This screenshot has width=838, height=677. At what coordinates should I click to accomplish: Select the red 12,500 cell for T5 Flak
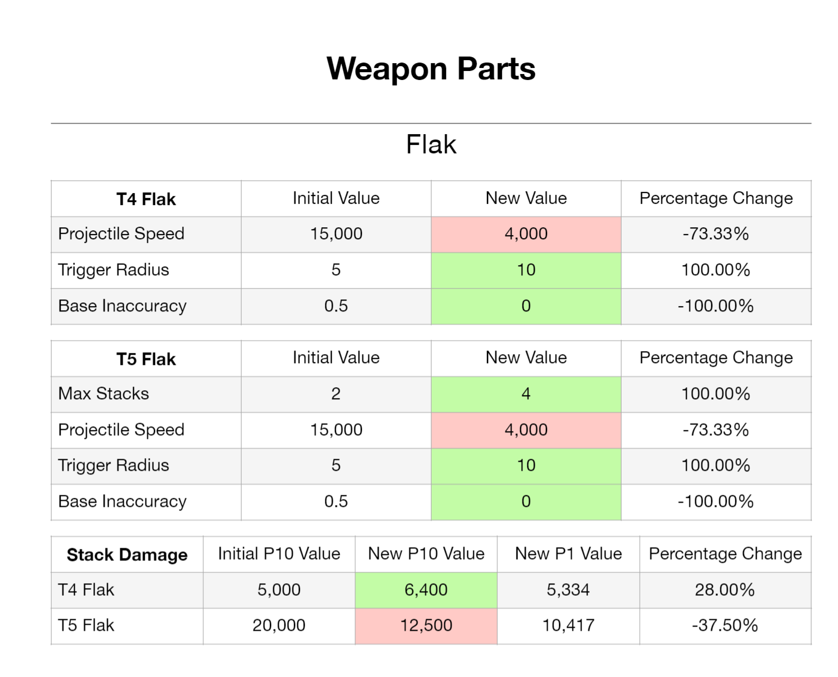pyautogui.click(x=426, y=625)
